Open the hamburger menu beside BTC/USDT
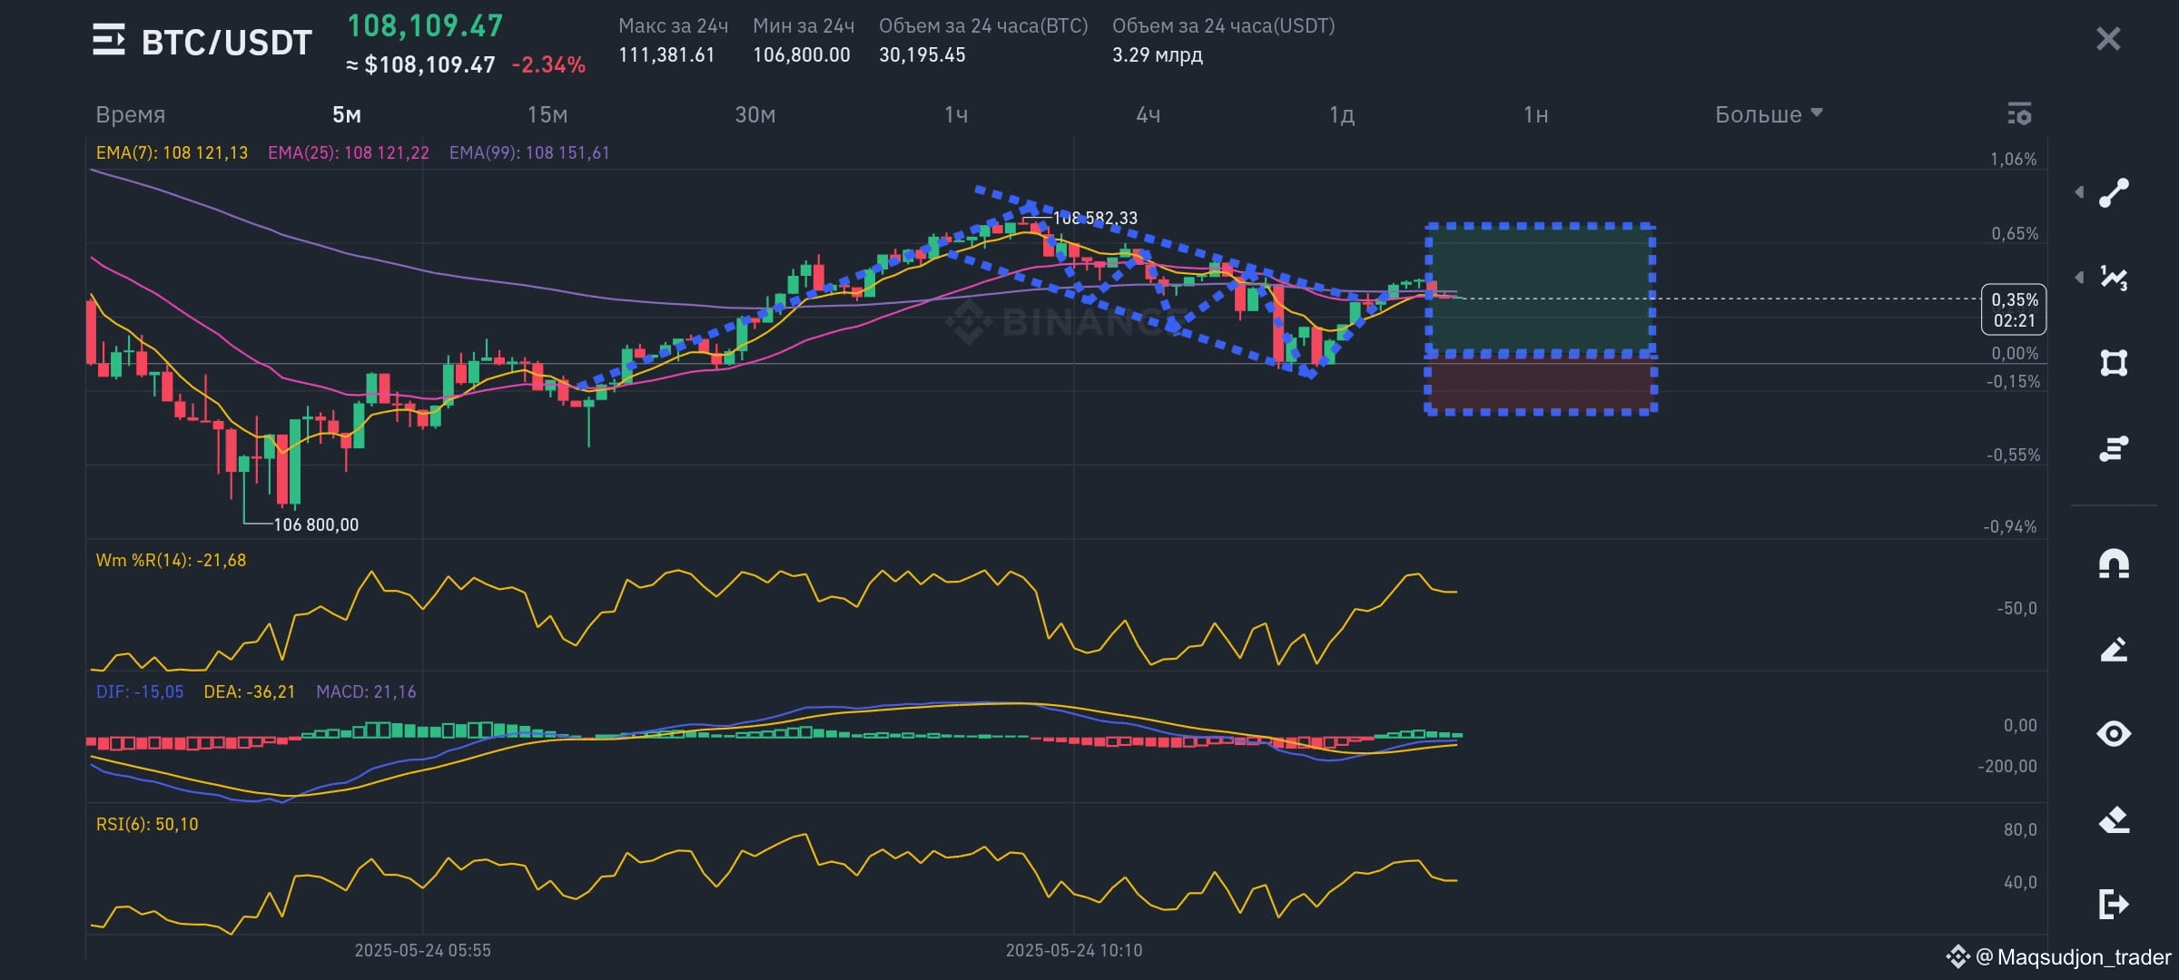 click(109, 40)
